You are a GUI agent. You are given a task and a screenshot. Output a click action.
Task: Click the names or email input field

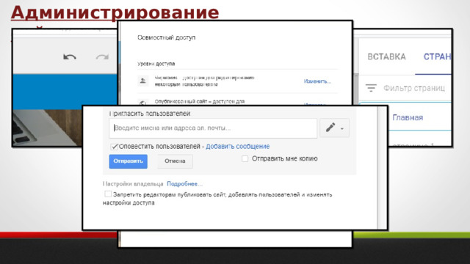[213, 128]
